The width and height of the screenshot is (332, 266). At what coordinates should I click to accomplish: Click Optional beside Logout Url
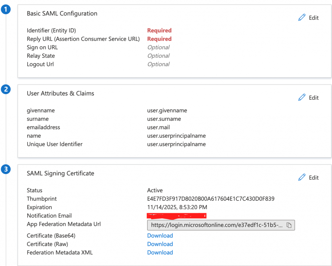click(x=158, y=64)
